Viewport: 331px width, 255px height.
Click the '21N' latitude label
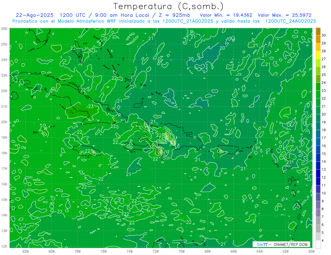tap(4, 106)
